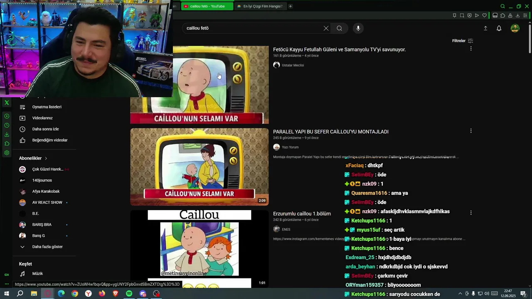Expand the Abonelikler section chevron

(46, 158)
